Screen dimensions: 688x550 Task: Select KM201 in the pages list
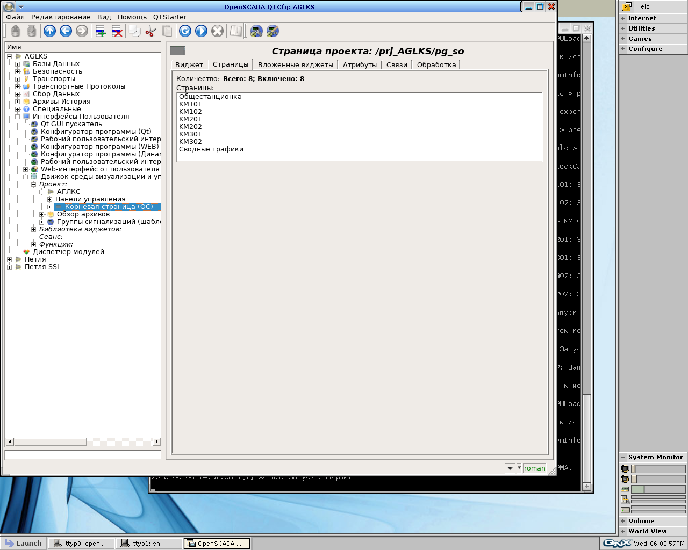point(190,119)
